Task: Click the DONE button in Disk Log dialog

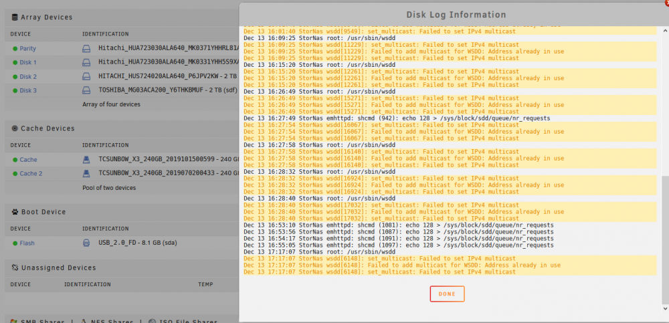Action: pyautogui.click(x=447, y=294)
